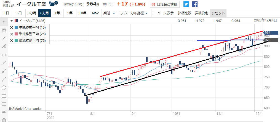Select the Fibonacci arcs tool
The height and width of the screenshot is (122, 280).
point(4,112)
